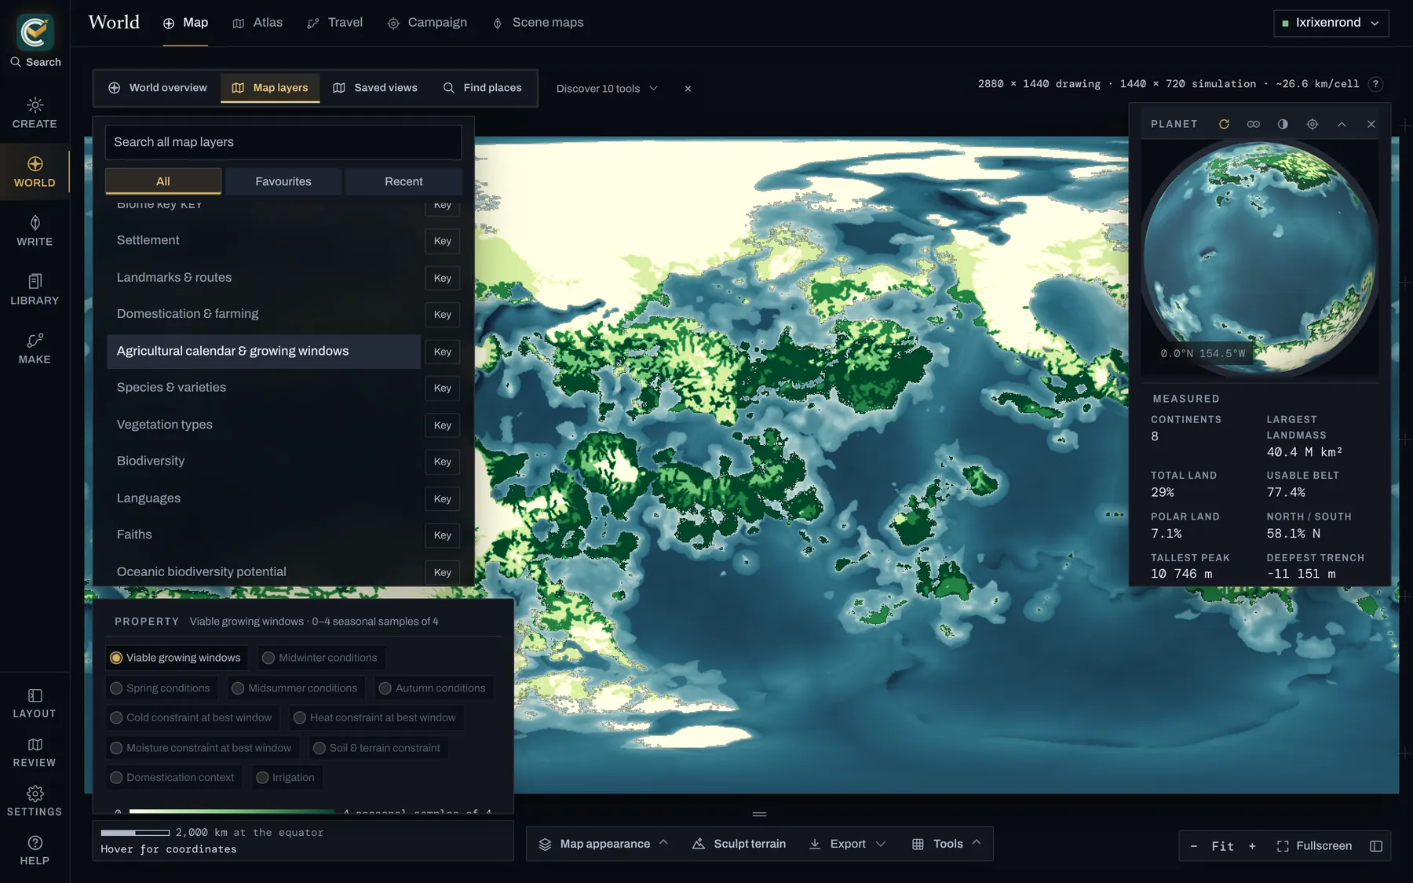Open Settings in sidebar
Viewport: 1413px width, 883px height.
(x=35, y=801)
